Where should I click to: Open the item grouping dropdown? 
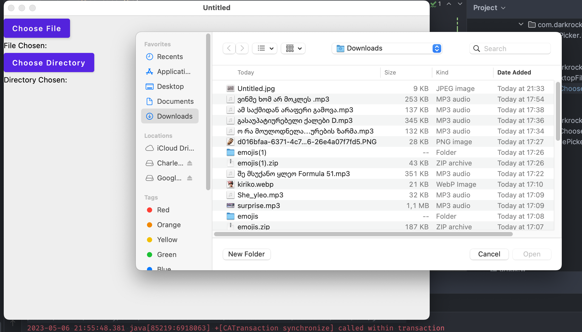(293, 48)
